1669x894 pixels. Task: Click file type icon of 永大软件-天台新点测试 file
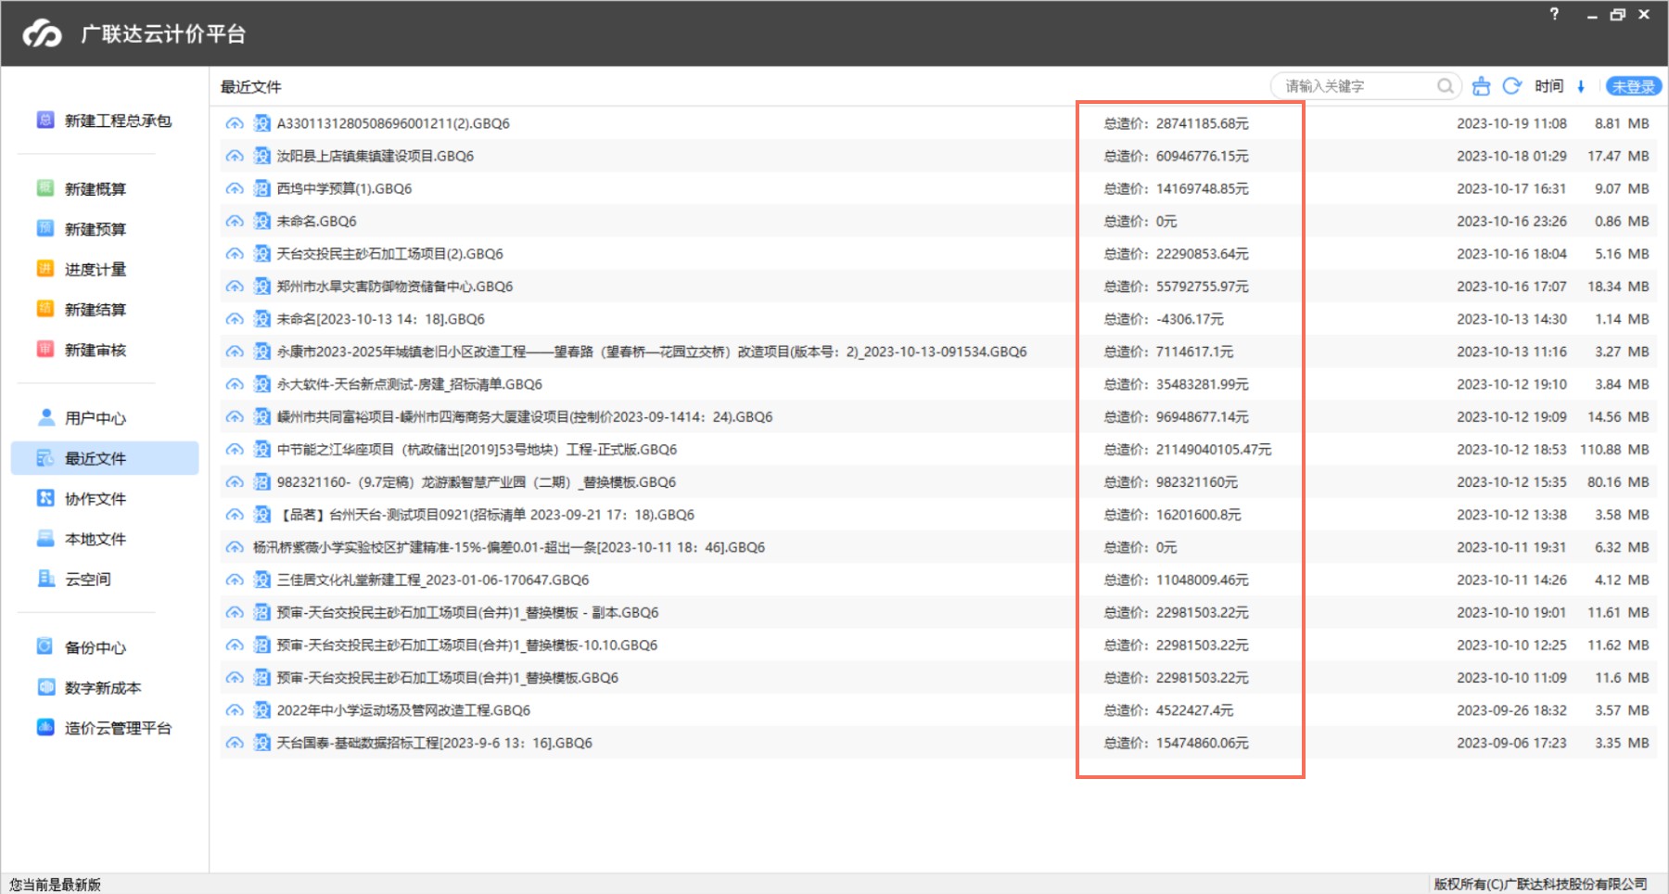(262, 384)
